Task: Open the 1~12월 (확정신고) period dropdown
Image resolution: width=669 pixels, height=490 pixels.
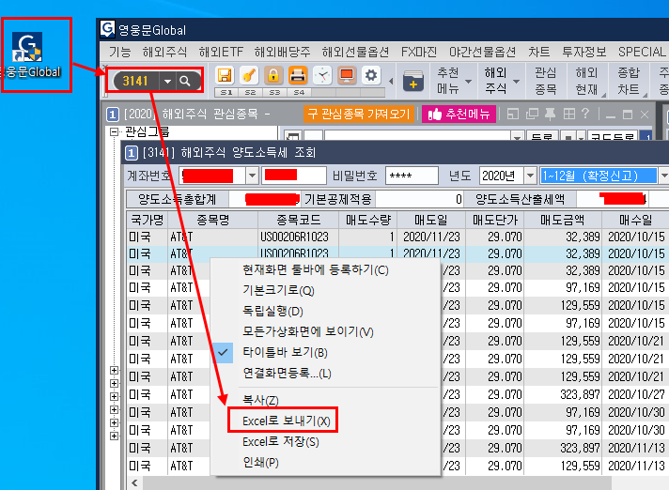Action: (663, 176)
